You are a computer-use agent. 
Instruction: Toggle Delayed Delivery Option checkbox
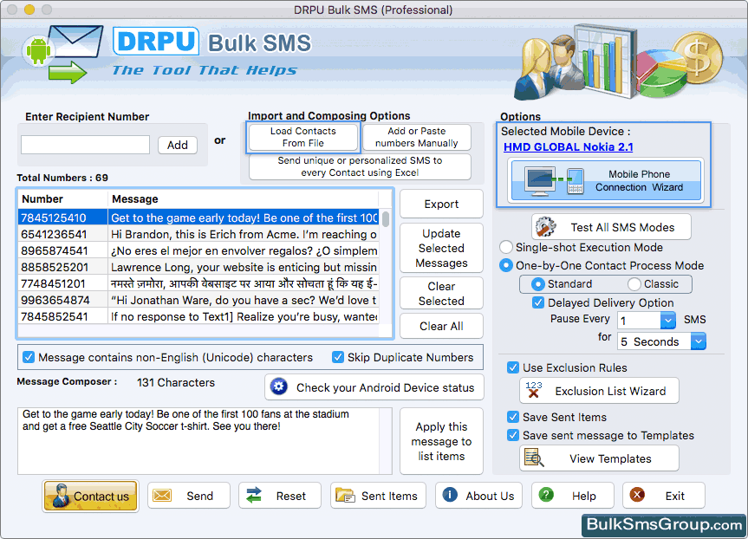(538, 302)
